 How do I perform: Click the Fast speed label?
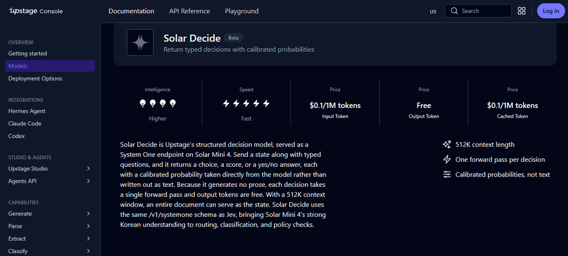(247, 119)
